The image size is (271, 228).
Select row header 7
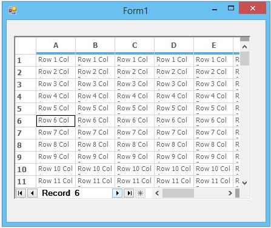pyautogui.click(x=25, y=133)
